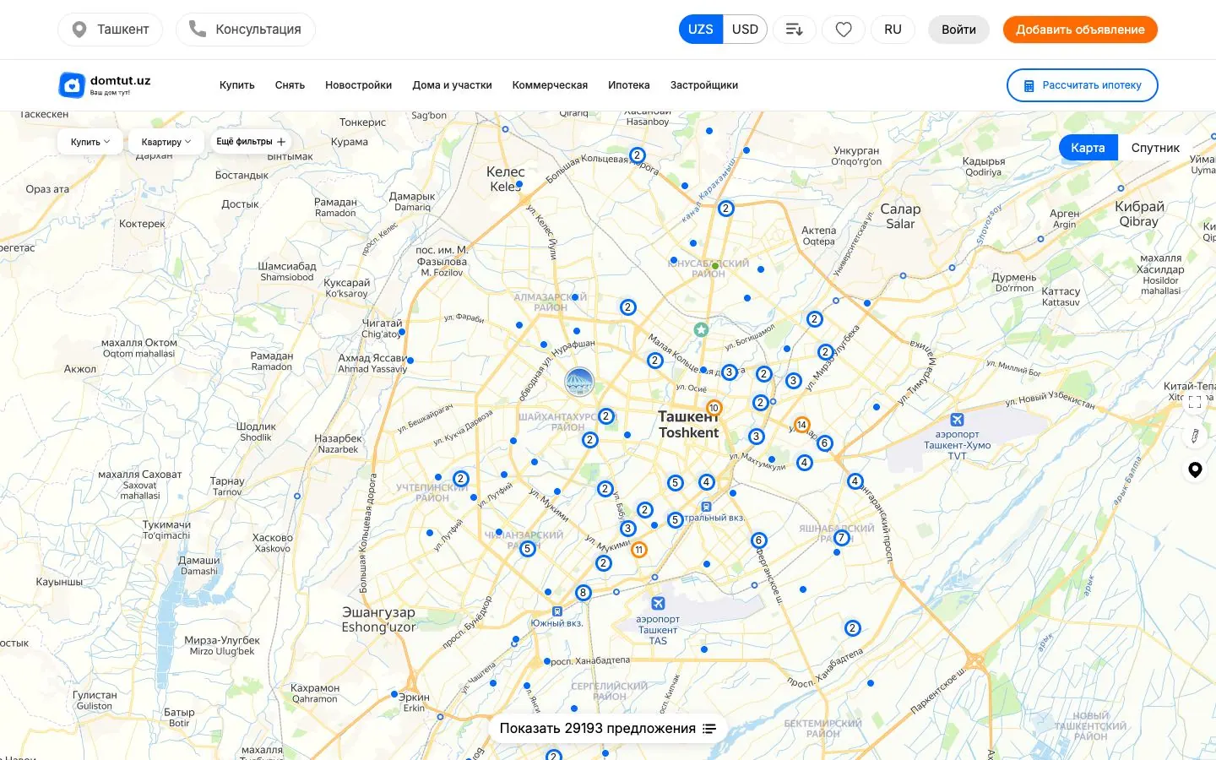Viewport: 1216px width, 760px height.
Task: Click the Ташкент Toshkent city label on map
Action: point(688,425)
